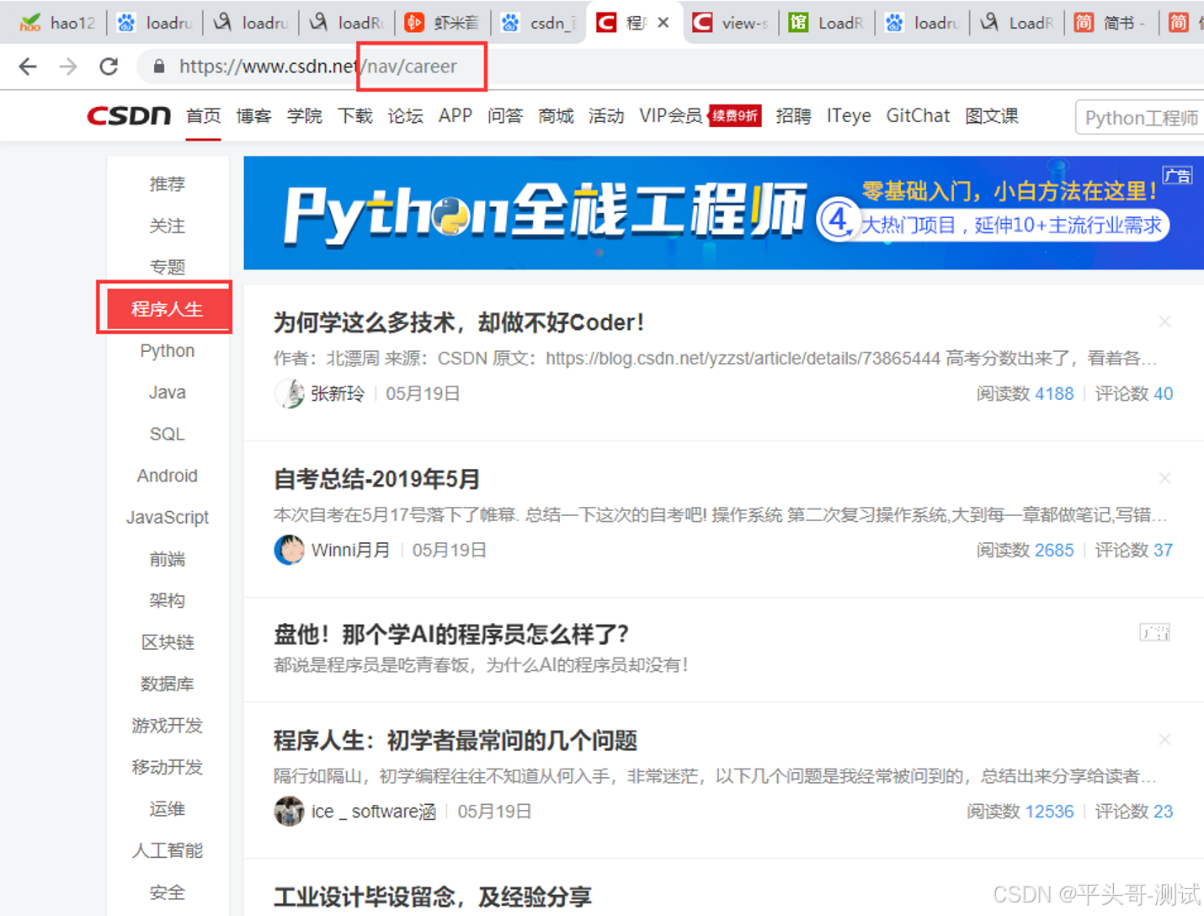1204x916 pixels.
Task: Select Java sidebar category
Action: coord(168,392)
